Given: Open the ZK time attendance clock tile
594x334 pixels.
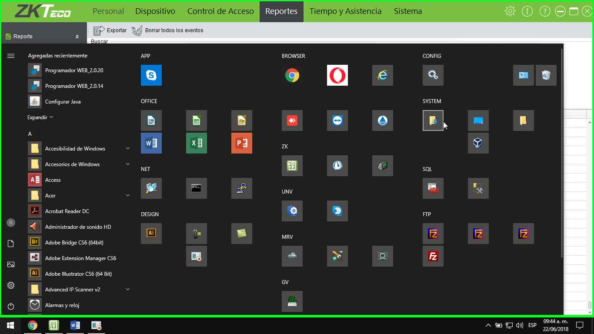Looking at the screenshot, I should tap(337, 166).
